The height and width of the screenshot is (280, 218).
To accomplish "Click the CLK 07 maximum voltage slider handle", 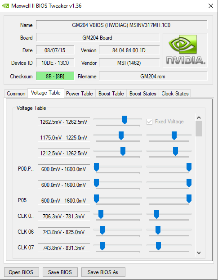I will point(158,246).
